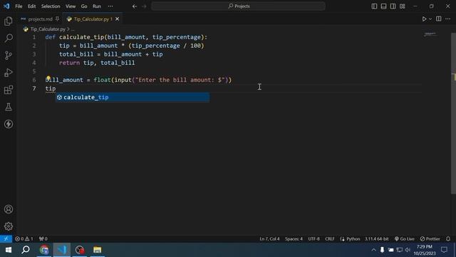The height and width of the screenshot is (257, 456).
Task: Close the Tip_Calculator.py tab
Action: (x=117, y=19)
